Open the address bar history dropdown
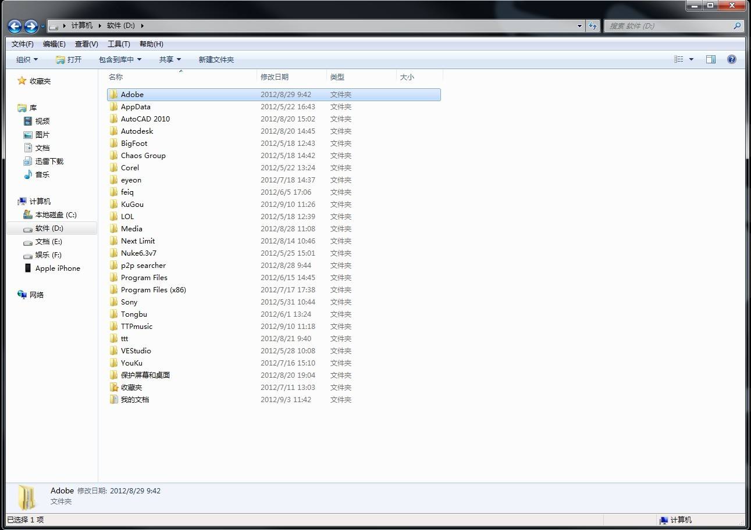Image resolution: width=751 pixels, height=530 pixels. pyautogui.click(x=579, y=26)
